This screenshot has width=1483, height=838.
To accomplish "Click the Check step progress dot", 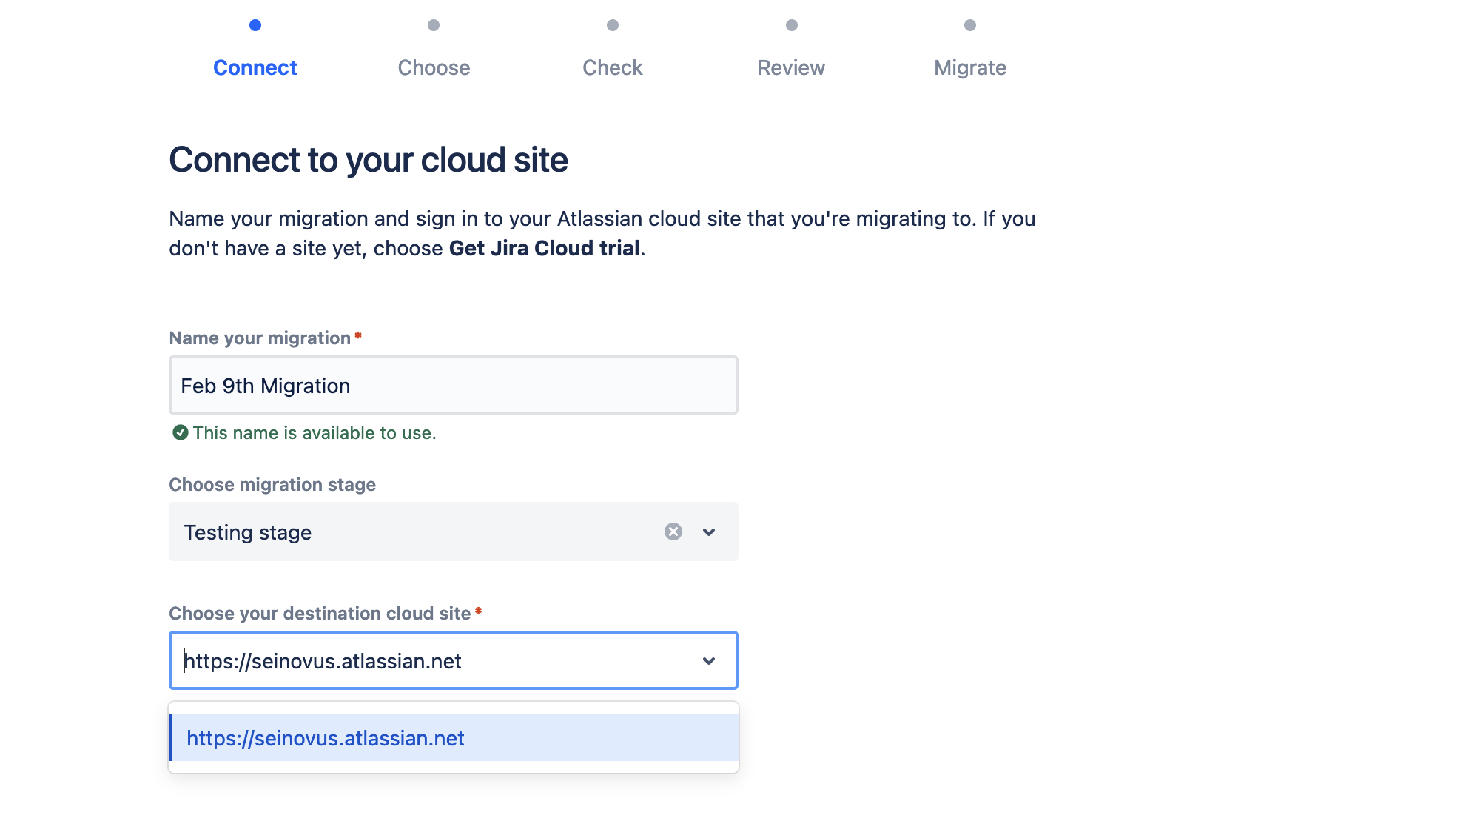I will [x=613, y=25].
